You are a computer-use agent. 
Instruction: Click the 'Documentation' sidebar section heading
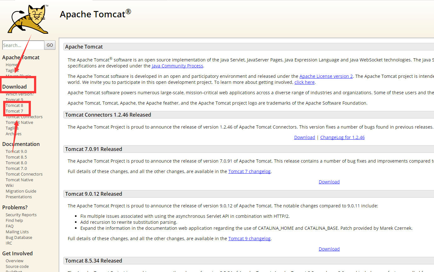tap(21, 144)
